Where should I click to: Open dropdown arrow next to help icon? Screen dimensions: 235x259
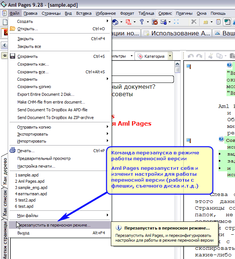(148, 22)
